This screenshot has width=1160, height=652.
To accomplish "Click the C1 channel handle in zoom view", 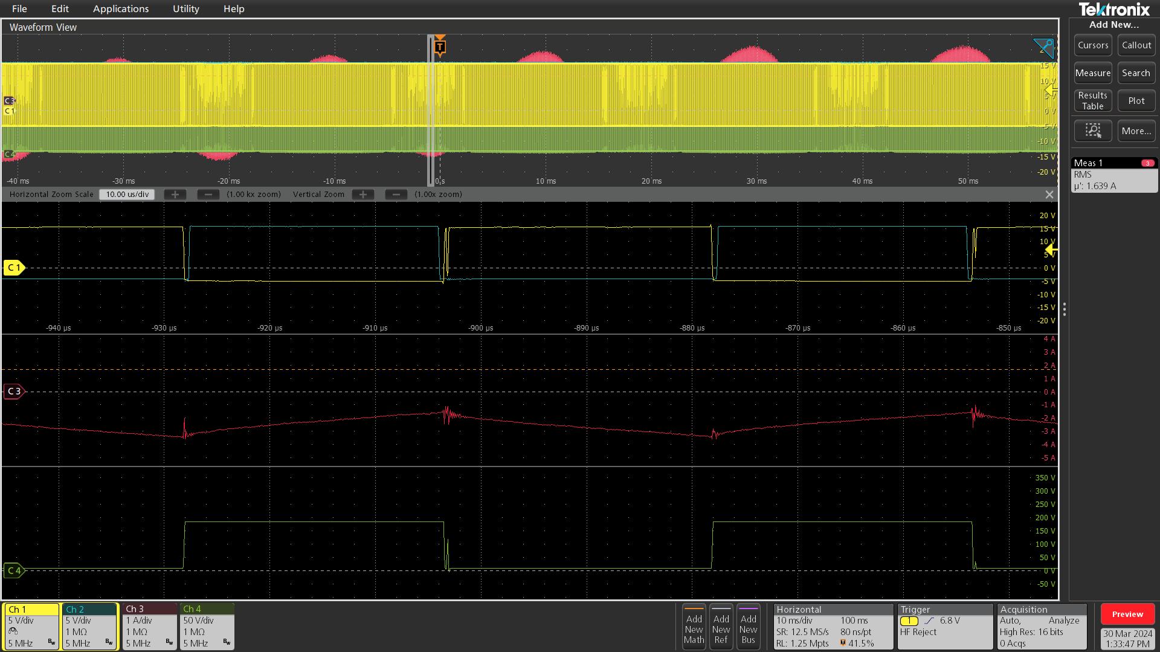I will click(14, 268).
